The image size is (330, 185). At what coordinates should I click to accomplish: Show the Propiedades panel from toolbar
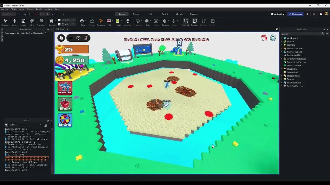195,22
